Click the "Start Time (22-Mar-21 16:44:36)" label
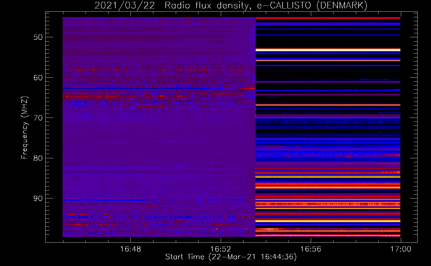Viewport: 431px width, 266px height. tap(231, 257)
